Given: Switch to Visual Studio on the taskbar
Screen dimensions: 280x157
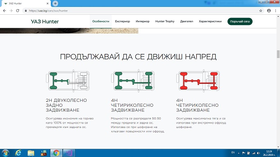Looking at the screenshot, I should (69, 153).
